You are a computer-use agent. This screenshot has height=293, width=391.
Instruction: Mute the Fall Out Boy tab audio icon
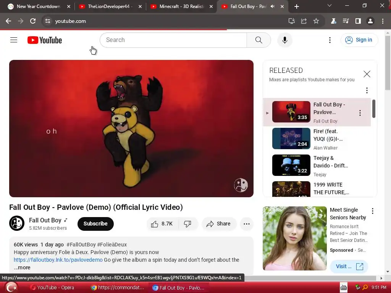pyautogui.click(x=273, y=6)
